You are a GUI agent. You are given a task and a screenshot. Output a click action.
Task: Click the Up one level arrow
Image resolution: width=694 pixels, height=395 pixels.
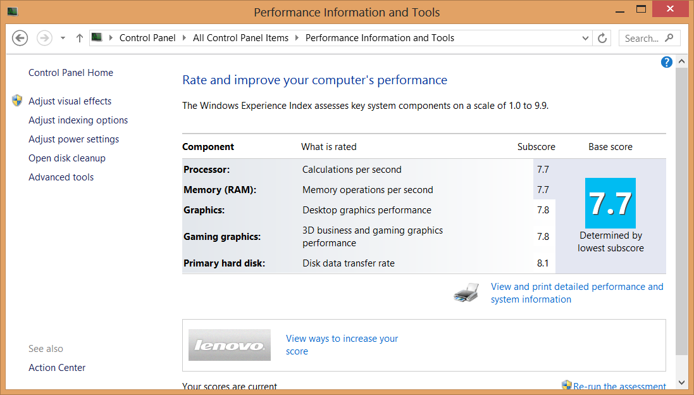tap(80, 38)
